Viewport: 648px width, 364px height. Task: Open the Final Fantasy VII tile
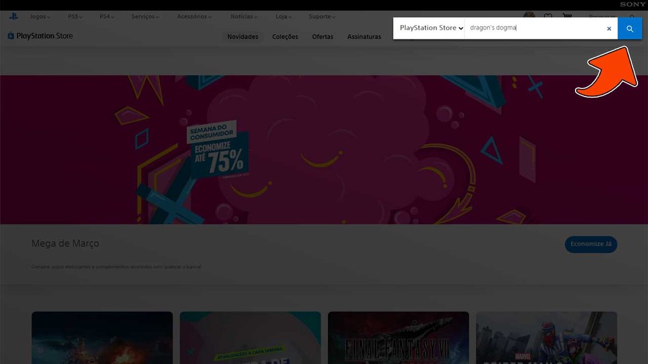coord(398,338)
